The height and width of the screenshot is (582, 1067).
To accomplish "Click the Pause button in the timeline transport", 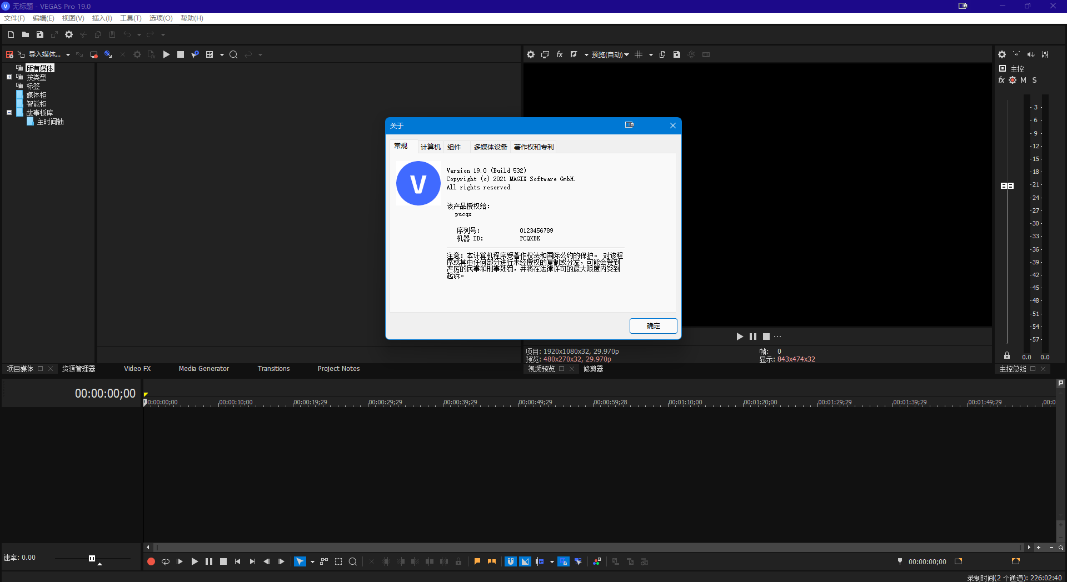I will coord(209,561).
